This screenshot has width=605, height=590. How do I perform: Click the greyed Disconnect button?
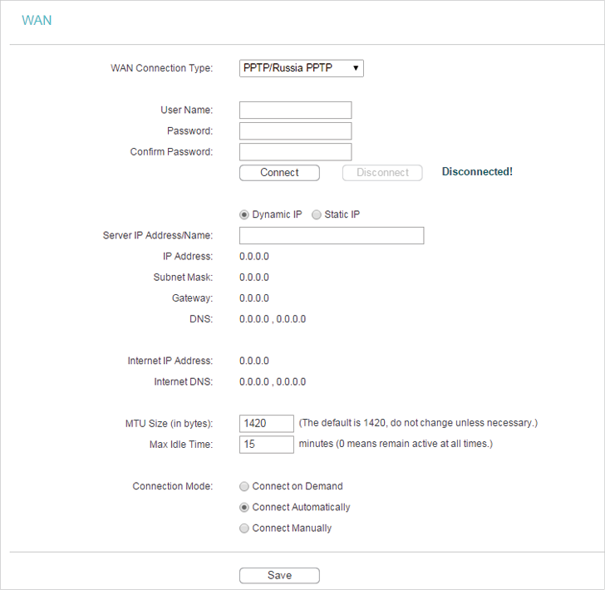(382, 173)
